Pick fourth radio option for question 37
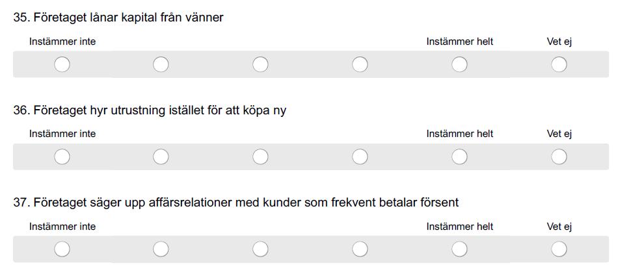The image size is (618, 274). pyautogui.click(x=360, y=249)
